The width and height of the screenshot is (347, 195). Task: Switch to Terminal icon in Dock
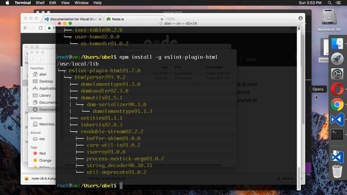click(337, 134)
